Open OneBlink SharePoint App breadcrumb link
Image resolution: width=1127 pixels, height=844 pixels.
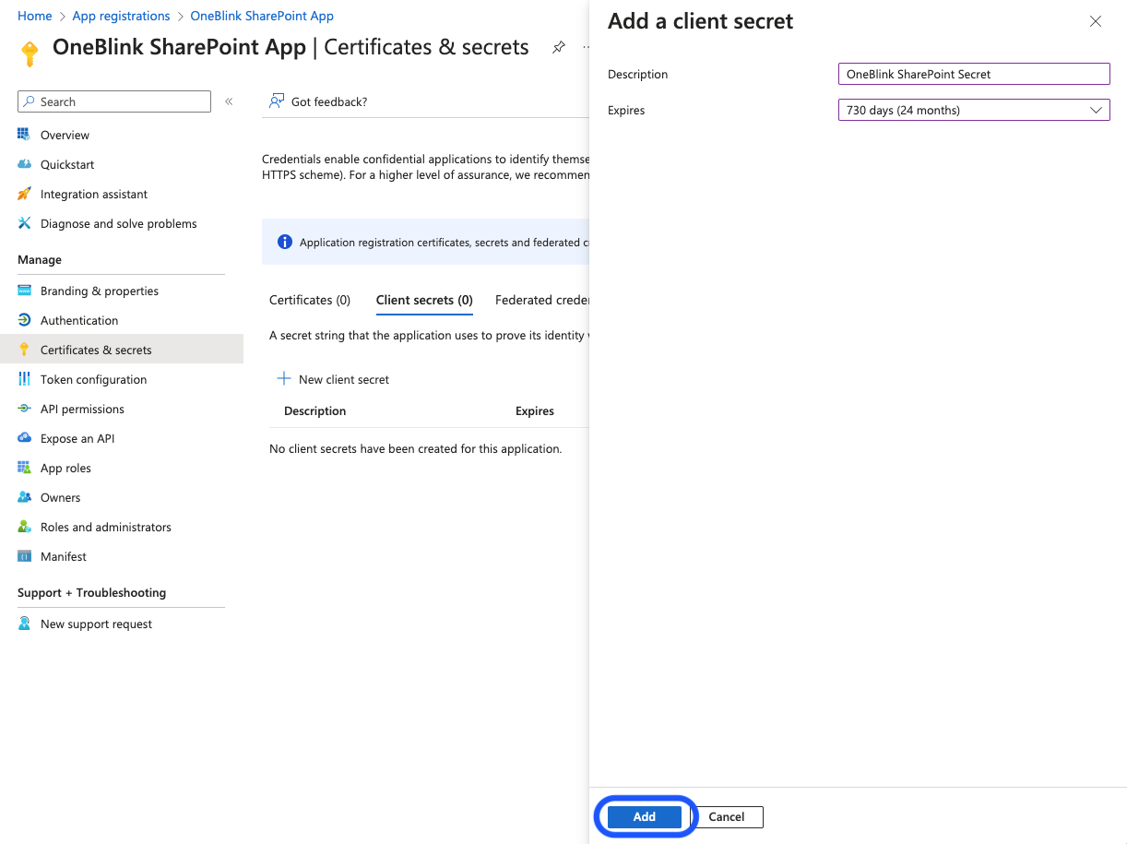click(262, 16)
